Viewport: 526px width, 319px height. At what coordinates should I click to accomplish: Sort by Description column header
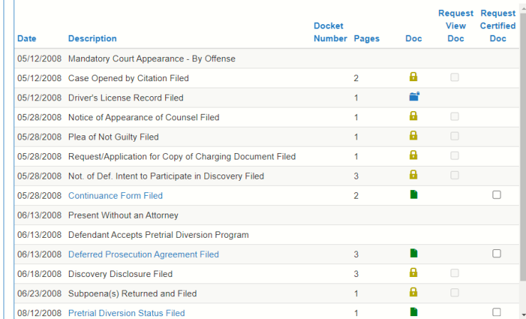(x=93, y=38)
